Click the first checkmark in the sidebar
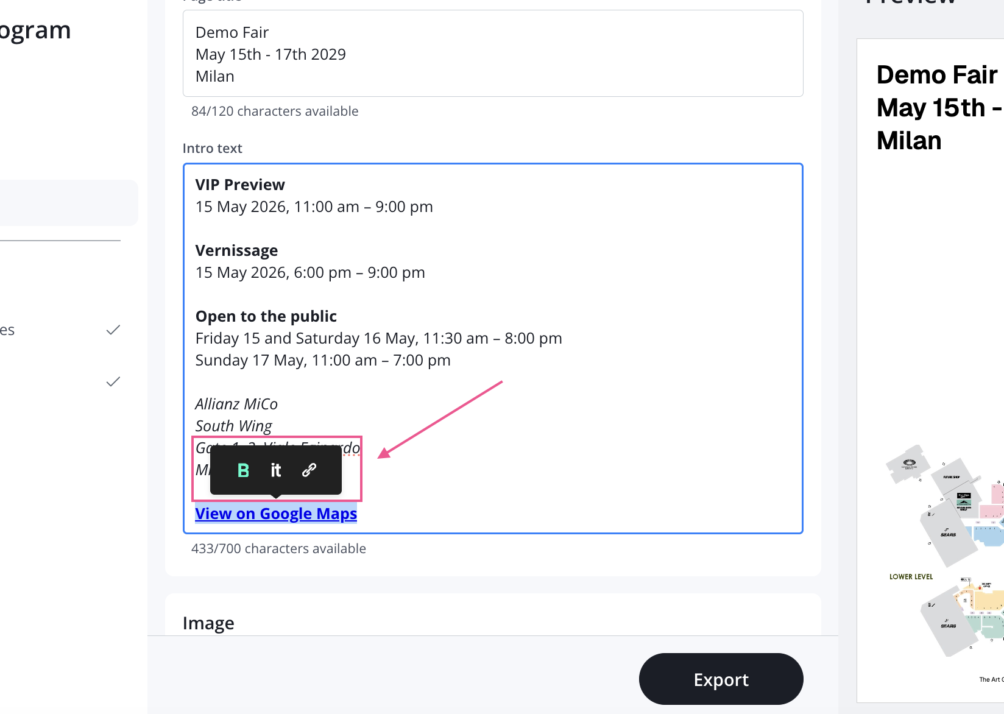The image size is (1004, 714). coord(113,330)
